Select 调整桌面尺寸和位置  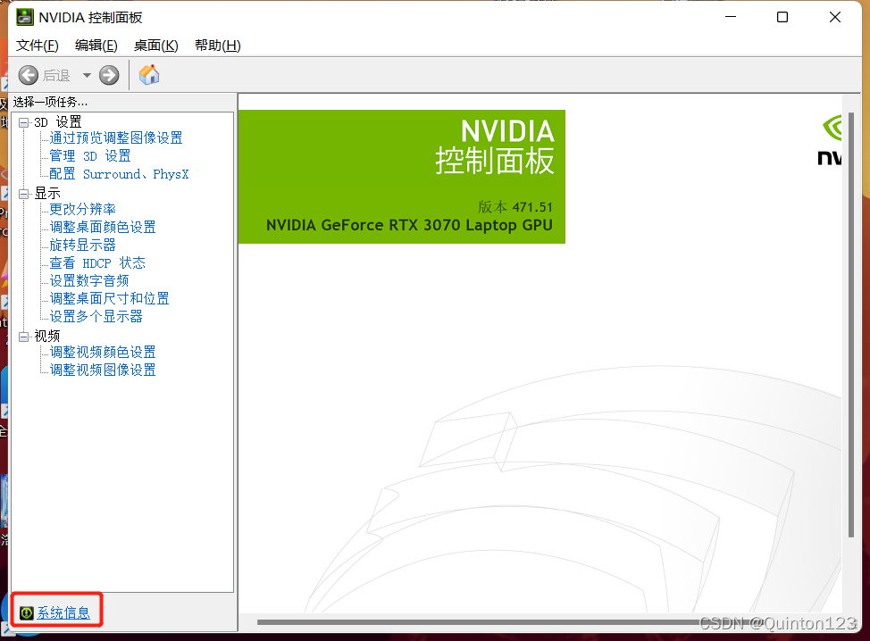click(x=109, y=298)
